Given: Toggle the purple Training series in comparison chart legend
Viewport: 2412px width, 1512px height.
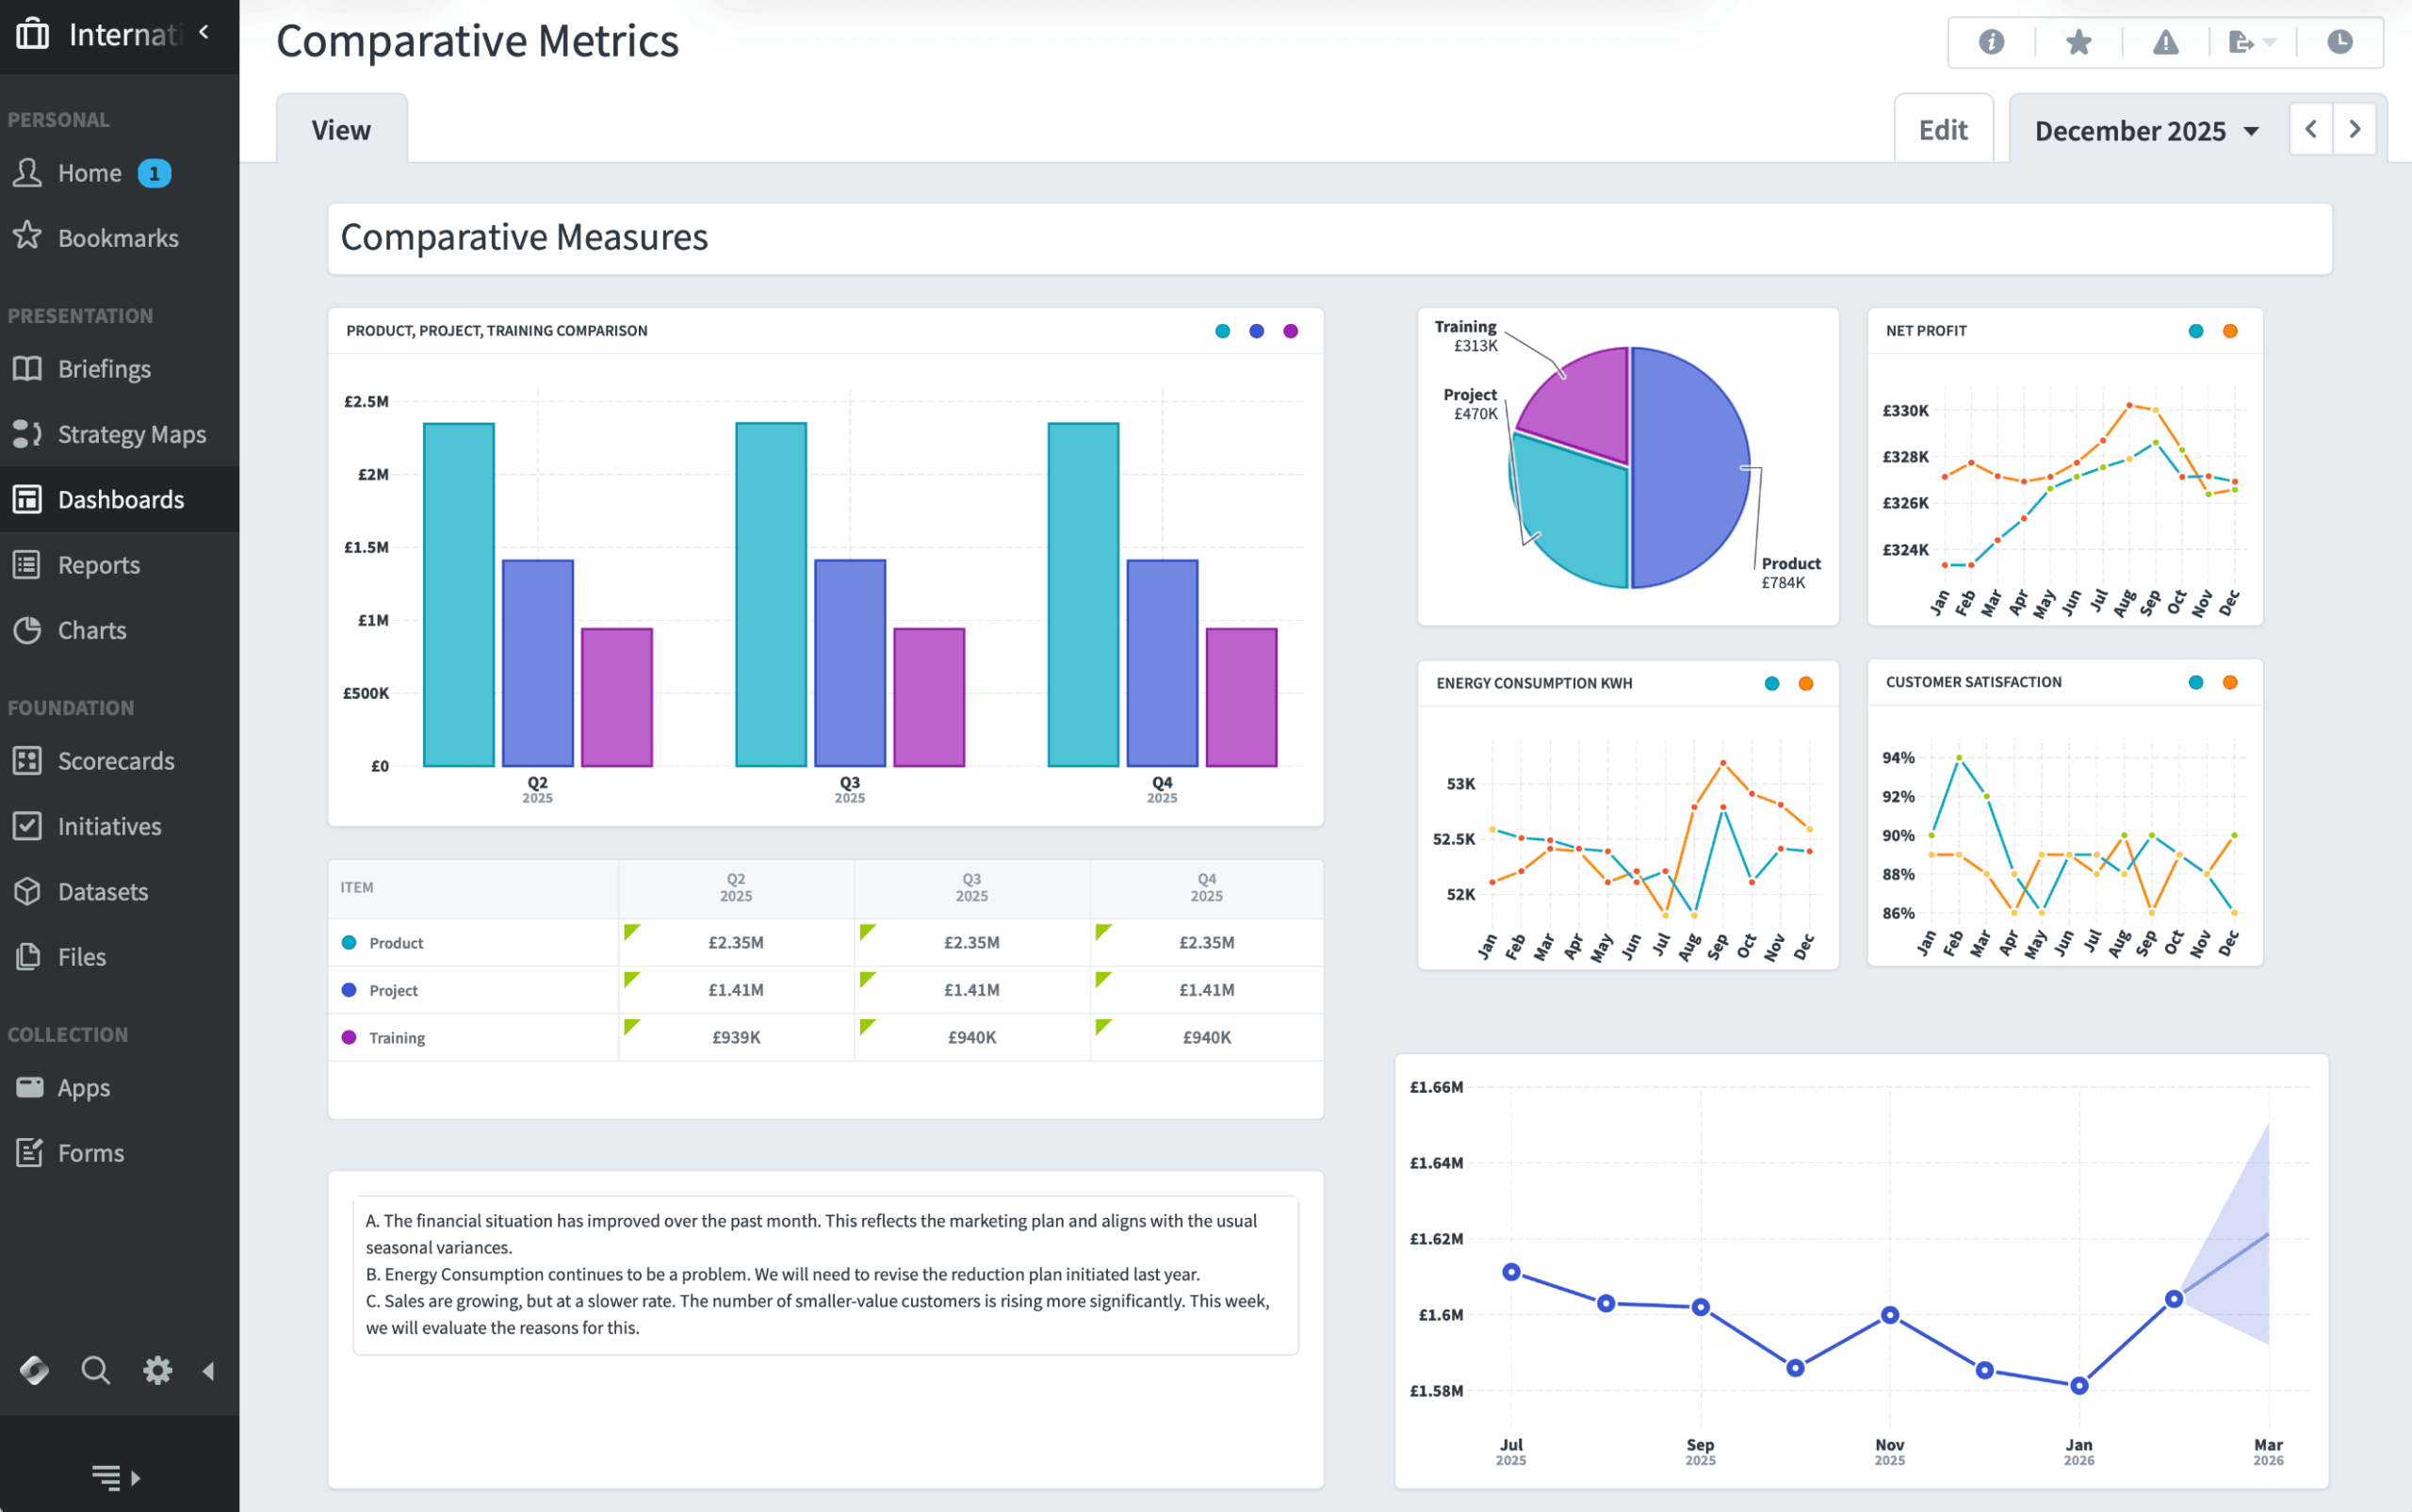Looking at the screenshot, I should [1291, 331].
